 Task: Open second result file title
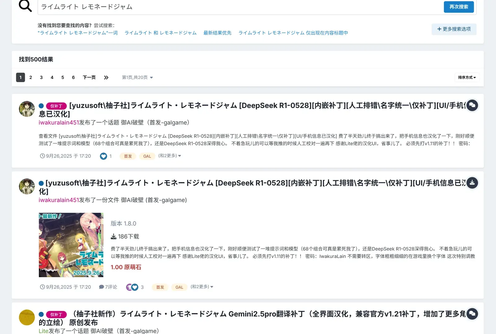pyautogui.click(x=252, y=187)
